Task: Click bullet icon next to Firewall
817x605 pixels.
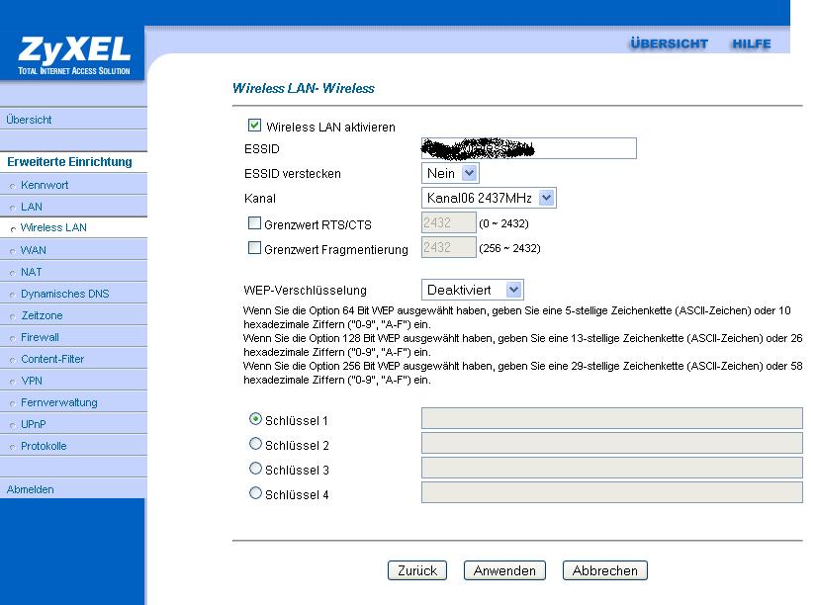Action: tap(13, 338)
